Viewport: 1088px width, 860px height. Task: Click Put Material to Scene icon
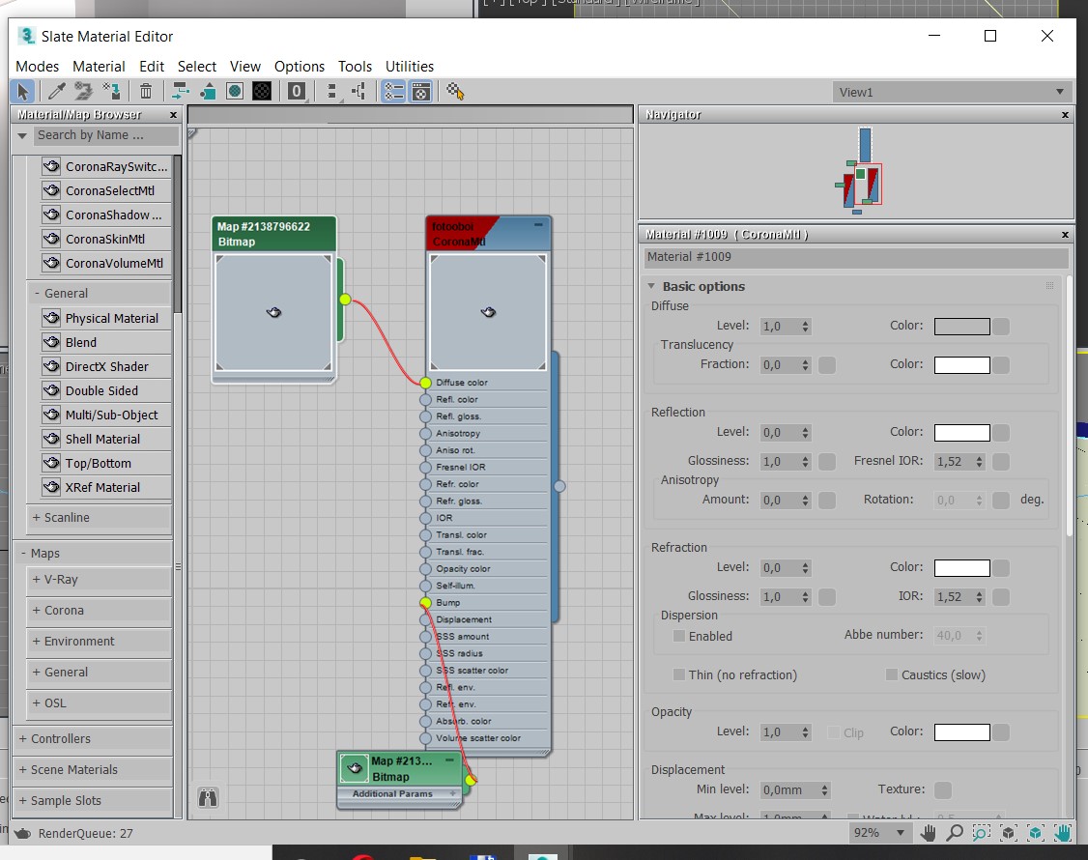pyautogui.click(x=83, y=91)
